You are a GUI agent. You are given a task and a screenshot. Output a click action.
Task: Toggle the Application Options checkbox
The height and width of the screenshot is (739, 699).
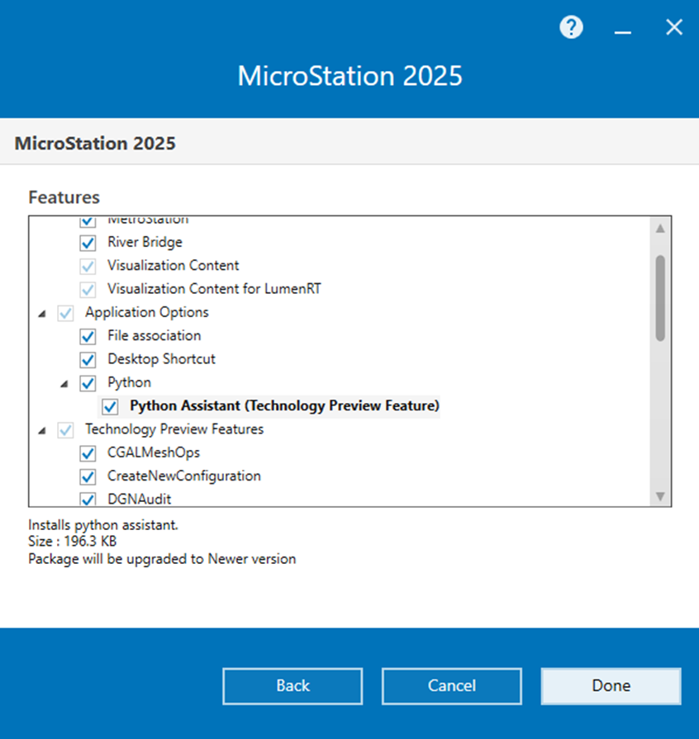click(65, 313)
